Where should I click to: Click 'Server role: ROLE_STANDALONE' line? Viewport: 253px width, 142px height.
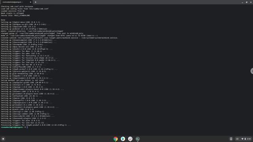15,16
